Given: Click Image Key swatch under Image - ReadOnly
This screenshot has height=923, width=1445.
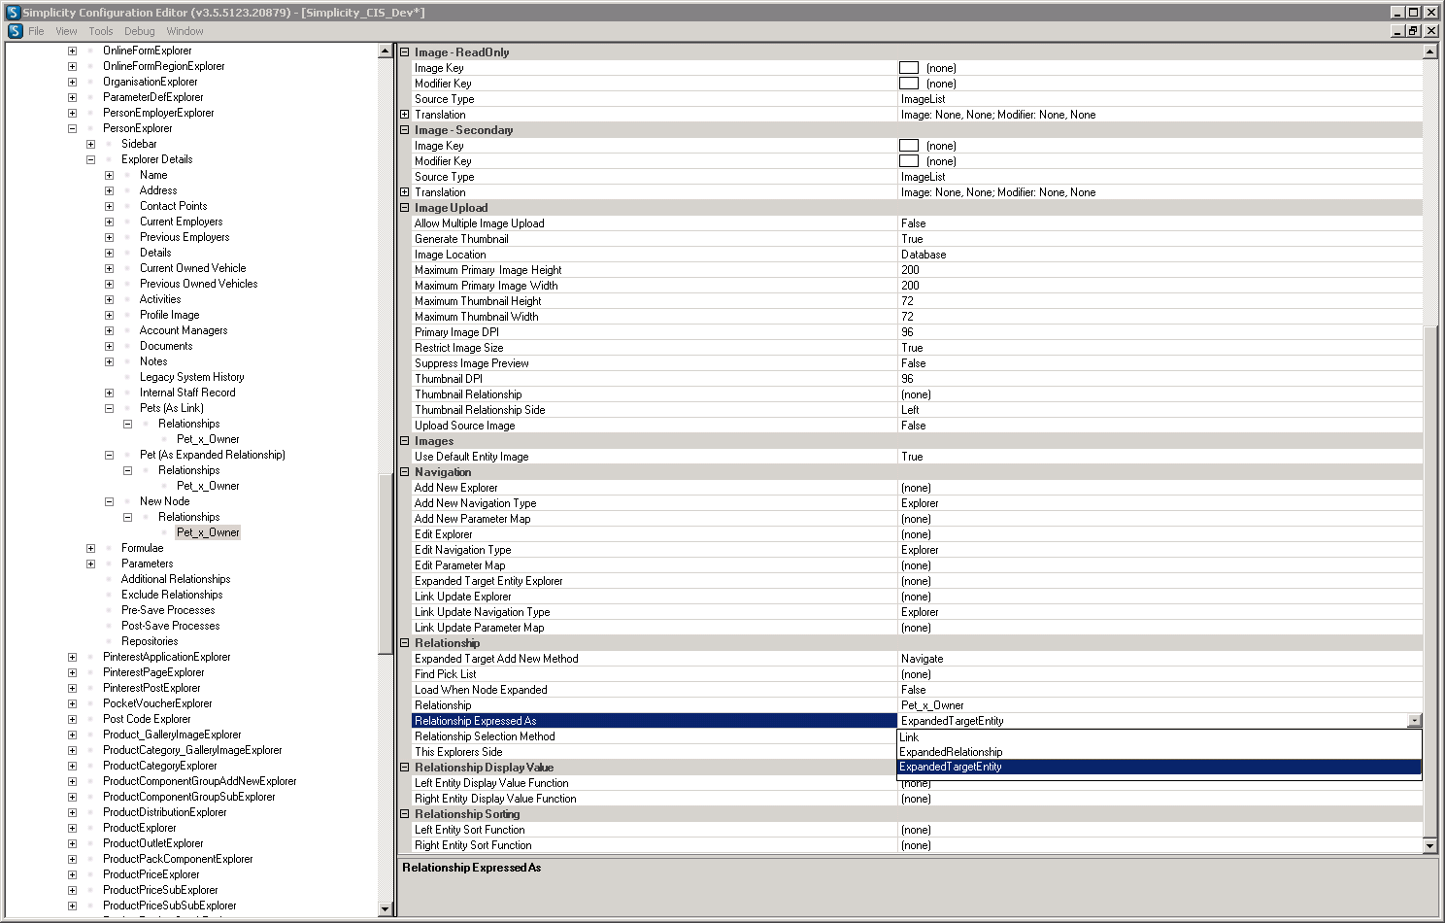Looking at the screenshot, I should [x=909, y=68].
